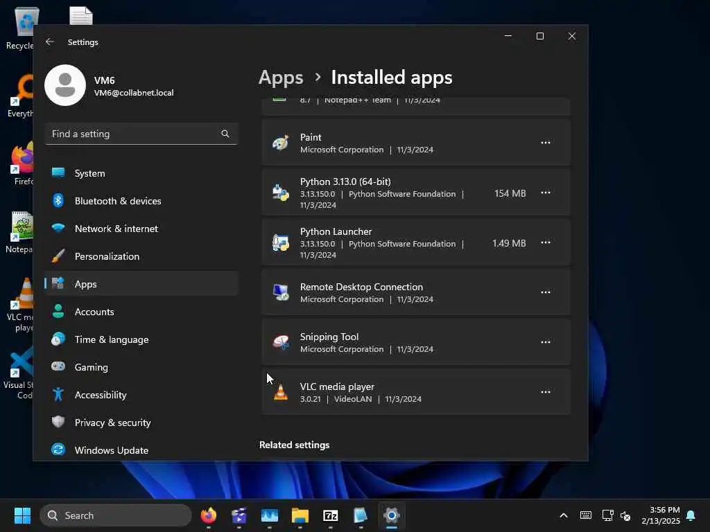This screenshot has height=532, width=710.
Task: Open Time & language settings
Action: [141, 339]
